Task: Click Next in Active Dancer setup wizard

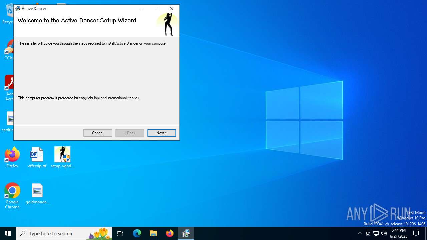Action: [x=161, y=133]
